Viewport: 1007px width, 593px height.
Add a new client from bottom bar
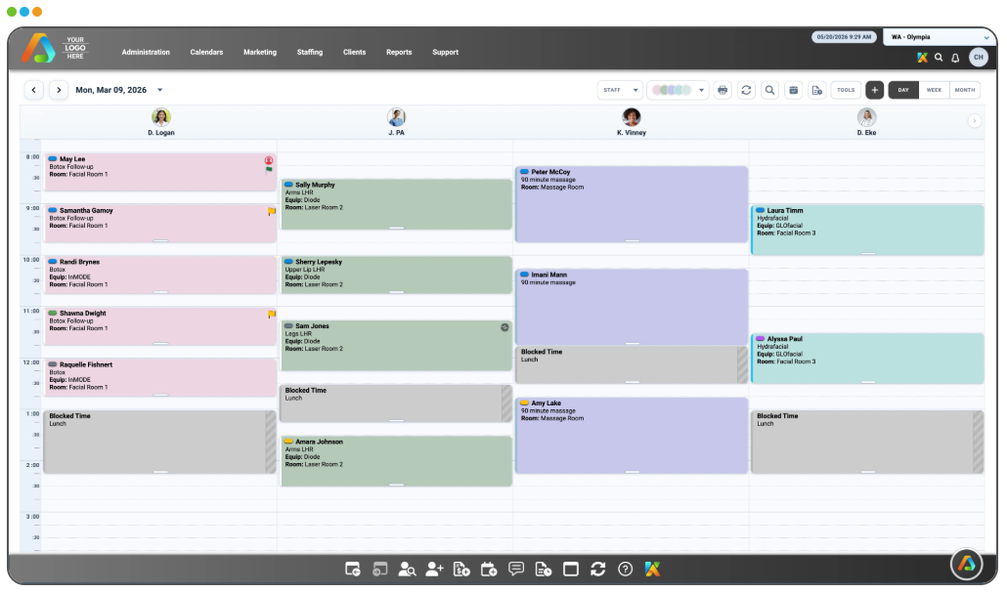435,570
